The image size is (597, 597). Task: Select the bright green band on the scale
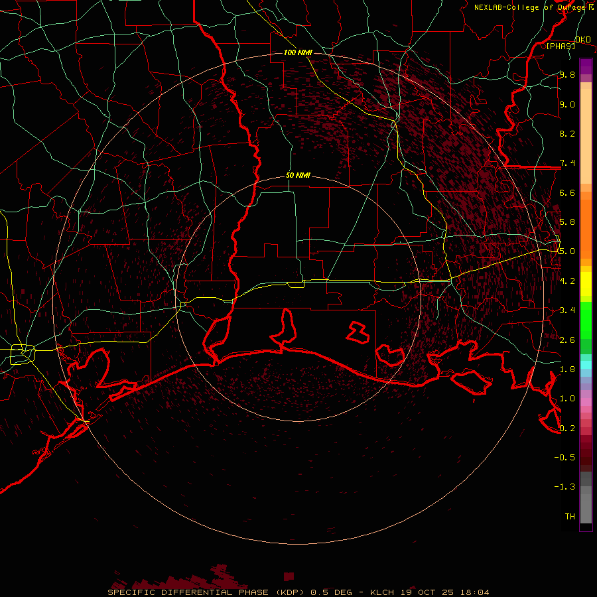tap(586, 318)
